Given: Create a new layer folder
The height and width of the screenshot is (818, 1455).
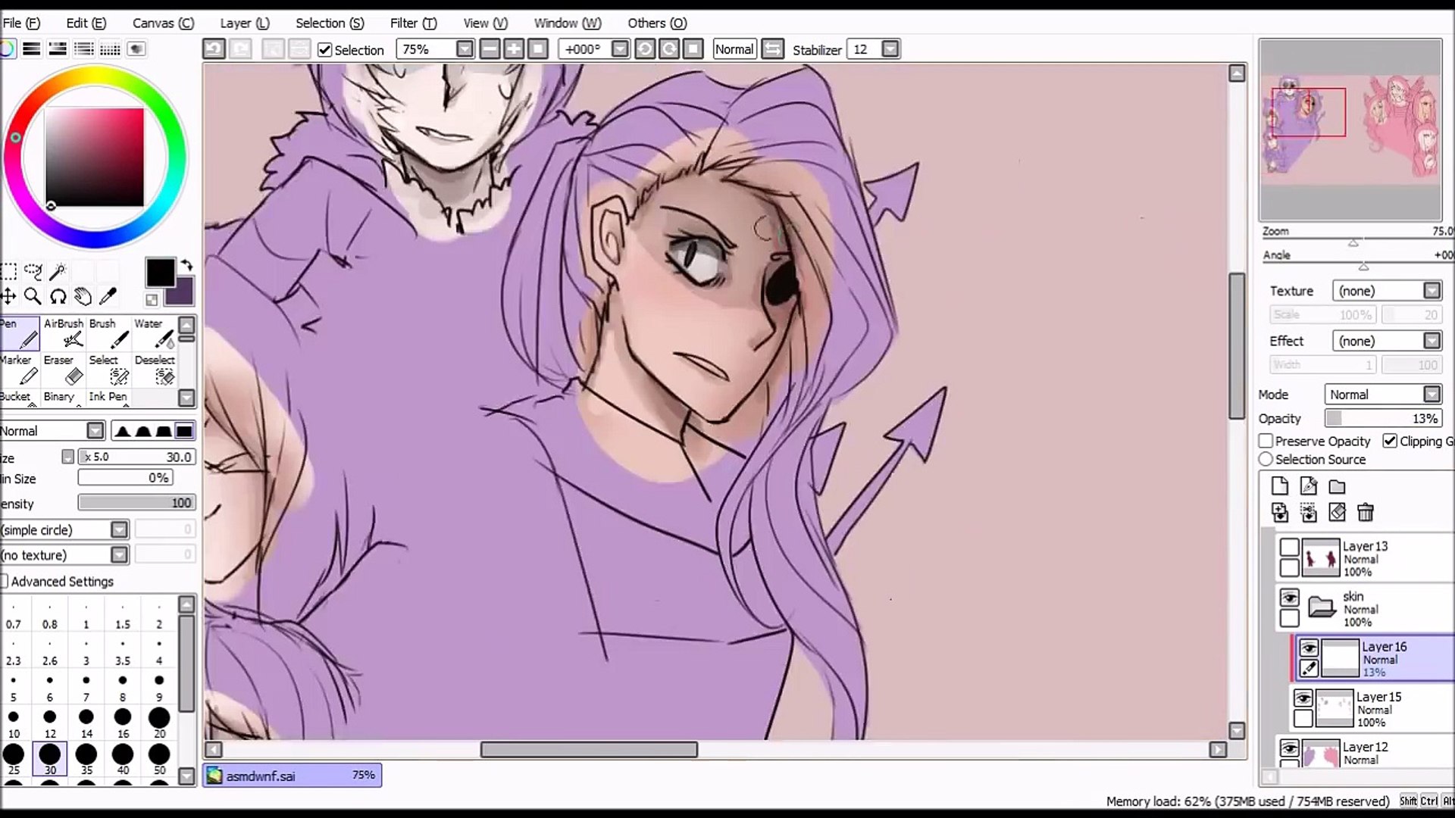Looking at the screenshot, I should click(x=1338, y=486).
